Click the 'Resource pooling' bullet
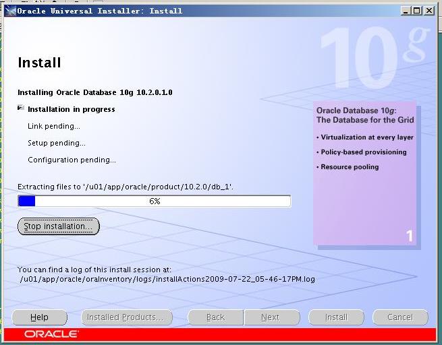The image size is (442, 345). pos(348,167)
